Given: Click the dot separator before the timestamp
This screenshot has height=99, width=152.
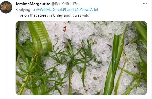Looking at the screenshot, I should [x=71, y=4].
